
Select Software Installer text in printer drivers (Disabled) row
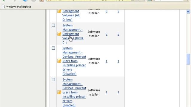[x=94, y=61]
